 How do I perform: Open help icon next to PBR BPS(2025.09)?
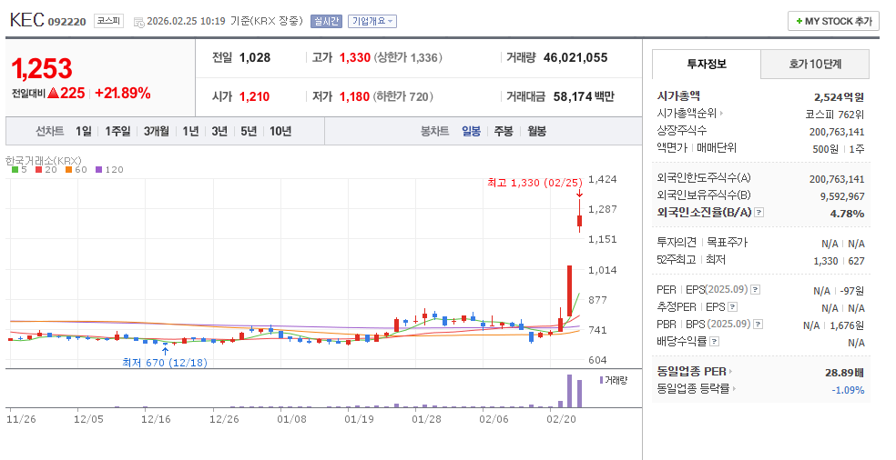tap(758, 325)
